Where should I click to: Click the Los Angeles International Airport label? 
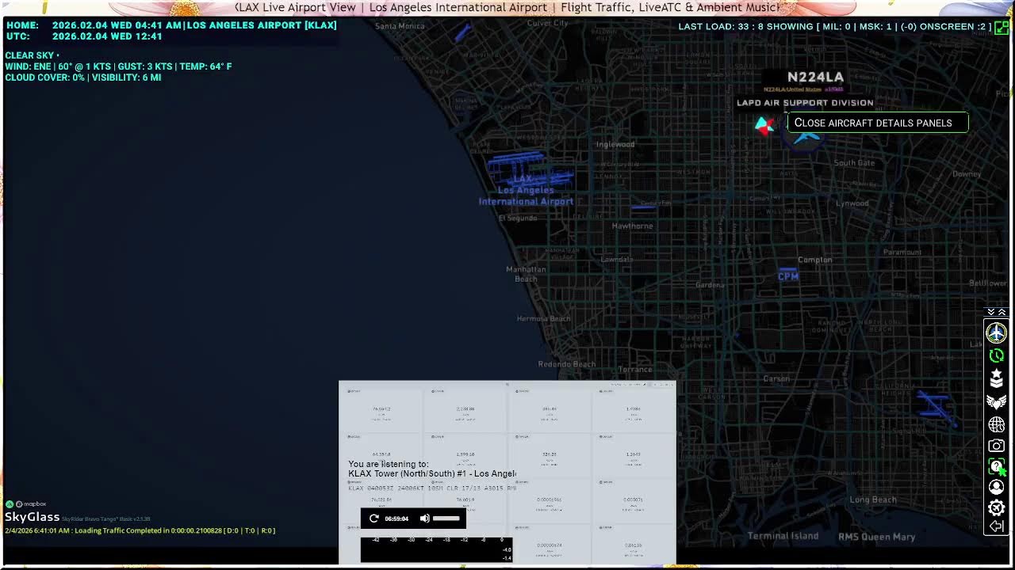pos(526,196)
